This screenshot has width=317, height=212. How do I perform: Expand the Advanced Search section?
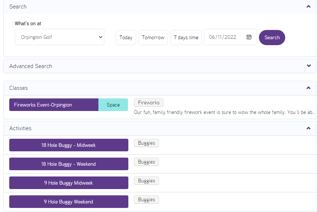[x=308, y=66]
